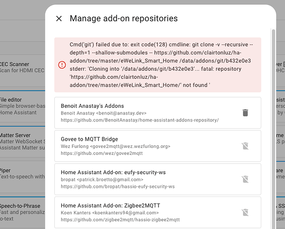Delete Benoit Anastay's Addons repository

(x=245, y=113)
